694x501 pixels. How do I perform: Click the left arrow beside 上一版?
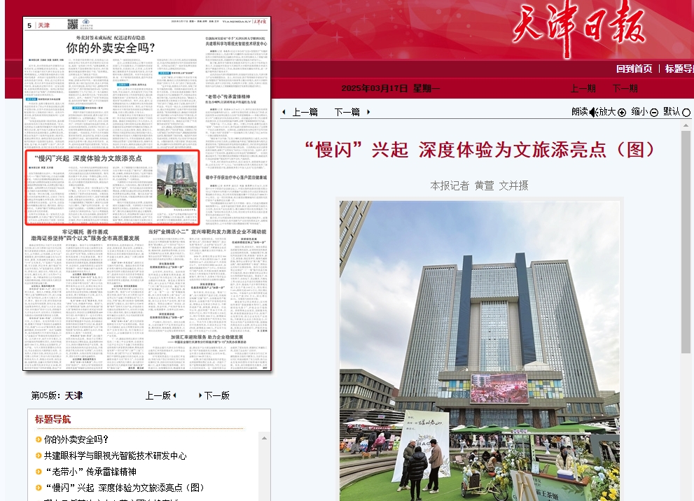(174, 396)
